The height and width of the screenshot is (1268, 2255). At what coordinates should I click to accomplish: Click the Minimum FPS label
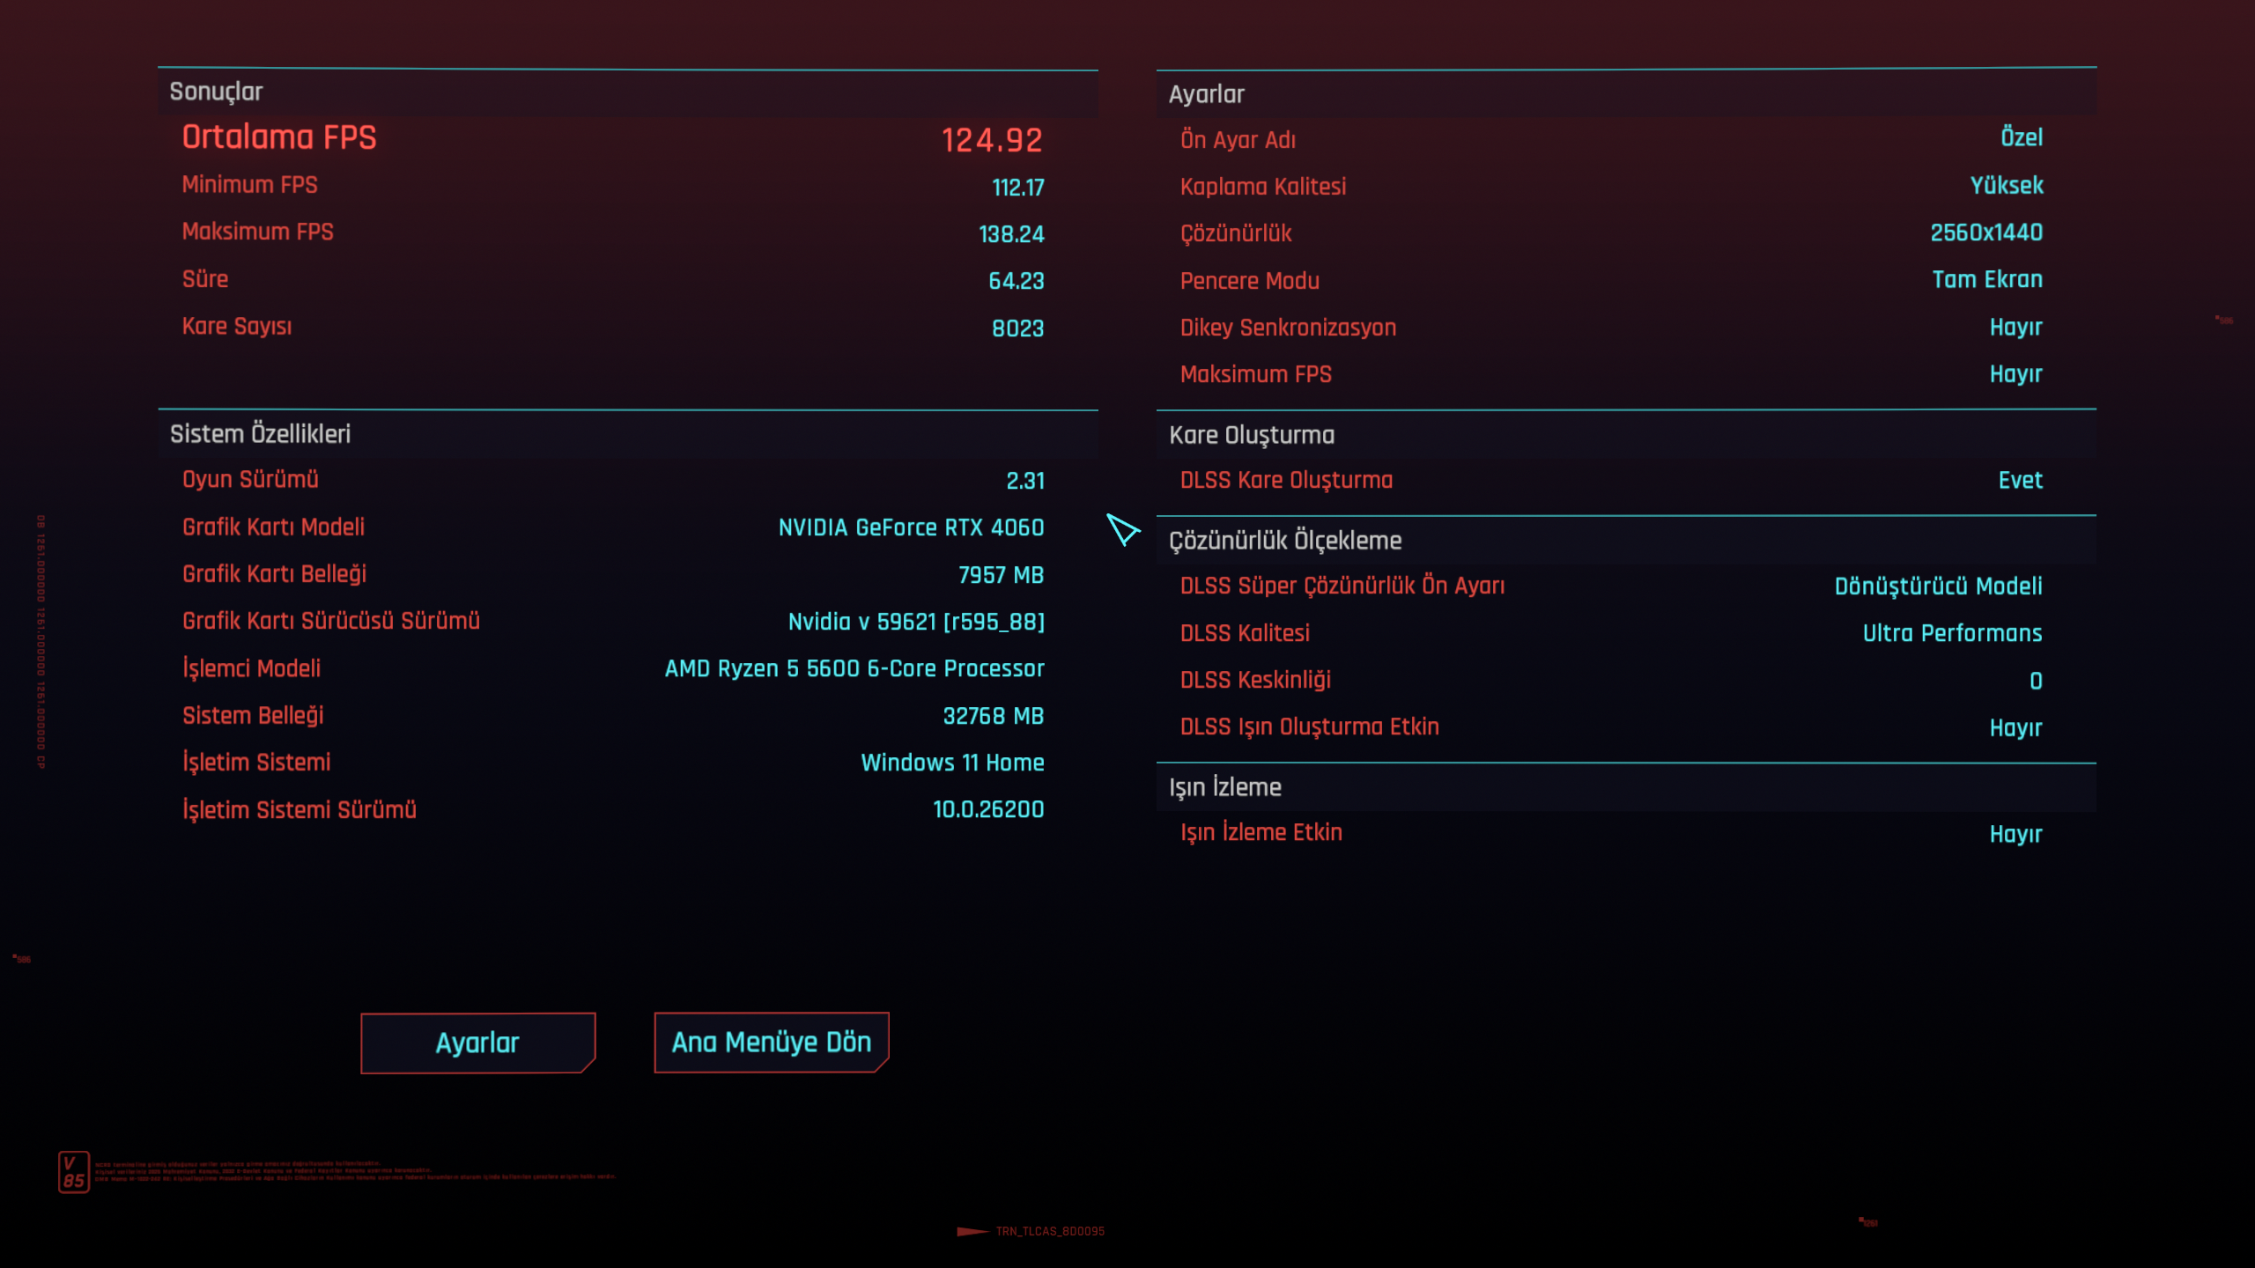click(x=249, y=185)
